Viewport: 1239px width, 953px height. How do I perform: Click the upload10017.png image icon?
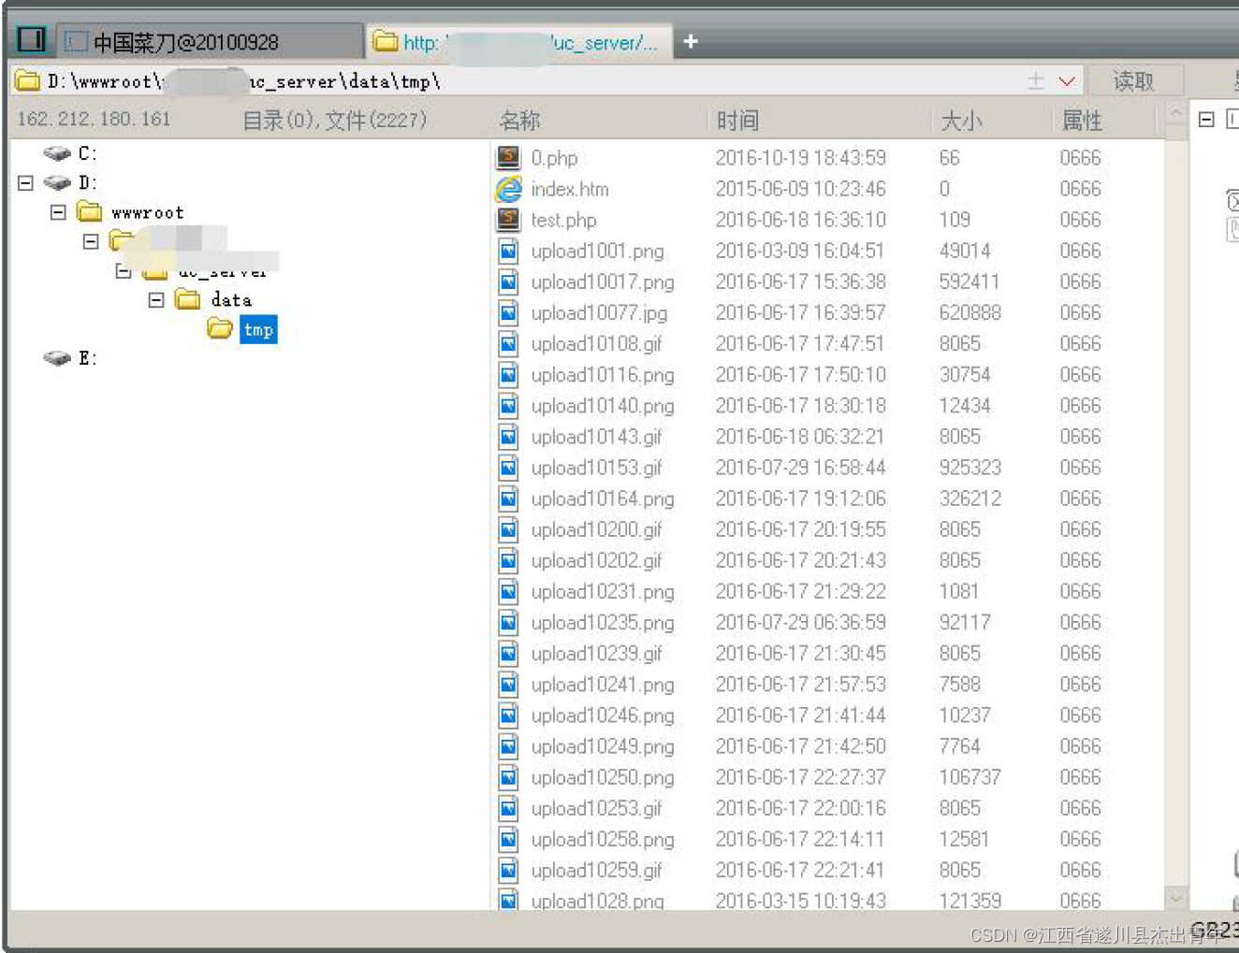pyautogui.click(x=508, y=282)
